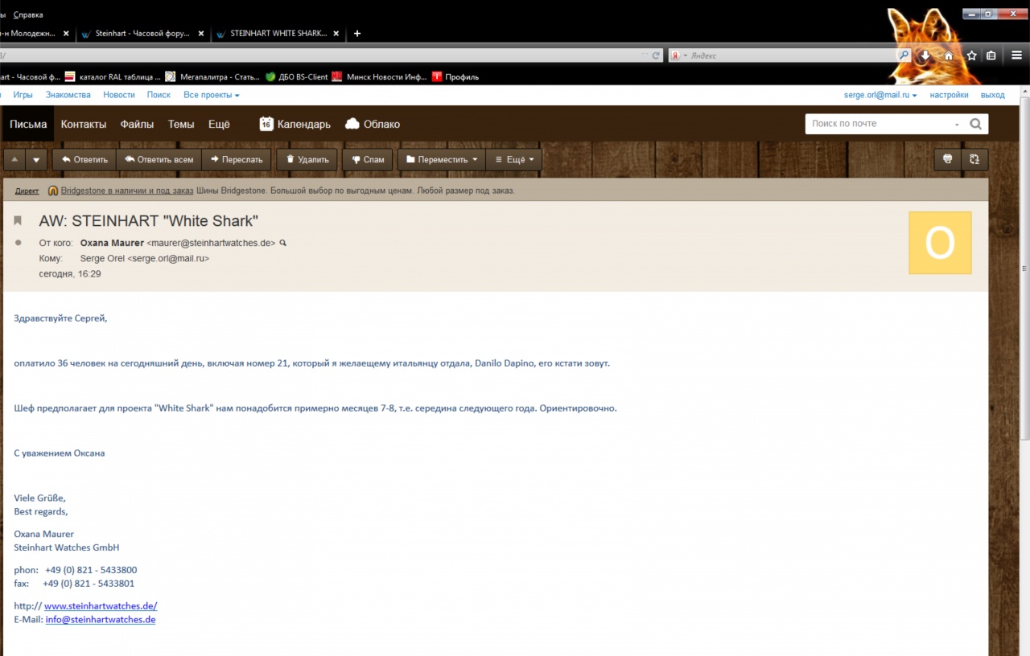The image size is (1030, 656).
Task: Open the Firefox hamburger menu
Action: coord(1016,55)
